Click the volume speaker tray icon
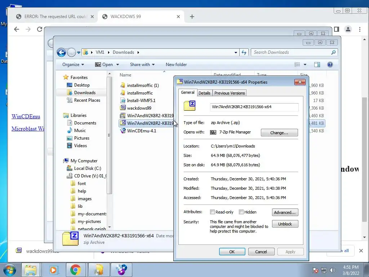This screenshot has height=277, width=369. pyautogui.click(x=332, y=270)
